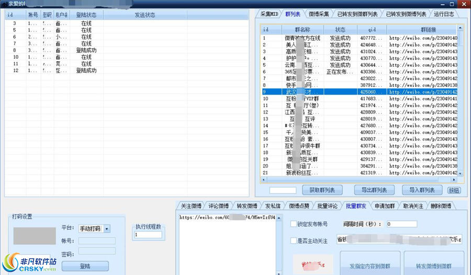Open the 已转发到微博列表 tab
This screenshot has width=471, height=275.
406,14
